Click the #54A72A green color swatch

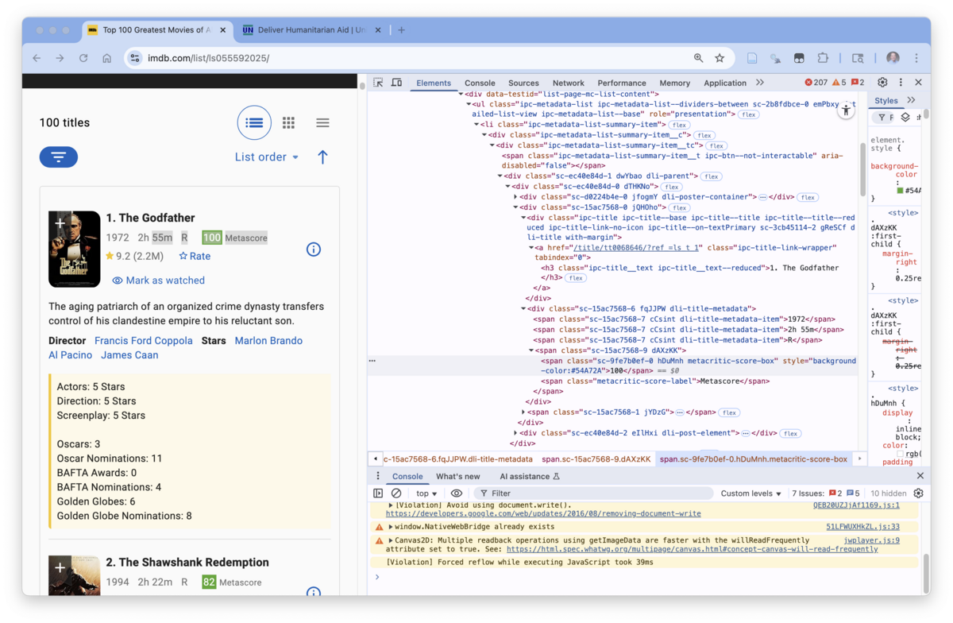click(901, 191)
